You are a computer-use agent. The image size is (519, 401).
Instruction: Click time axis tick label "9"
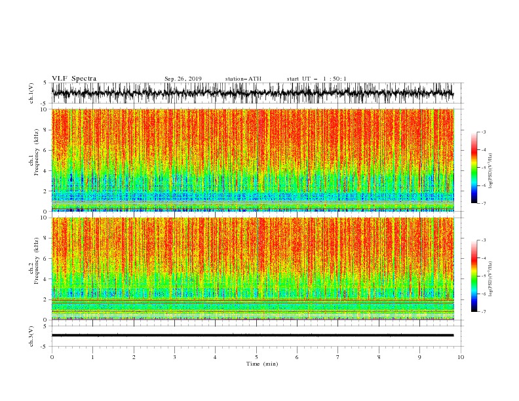click(x=419, y=357)
